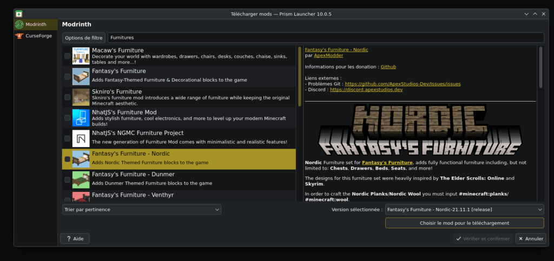
Task: Check the Macaw's Furniture checkbox
Action: tap(67, 56)
